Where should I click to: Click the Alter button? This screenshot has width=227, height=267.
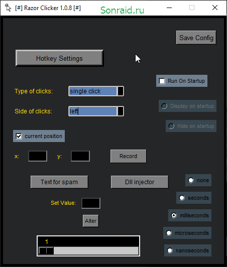tap(91, 221)
